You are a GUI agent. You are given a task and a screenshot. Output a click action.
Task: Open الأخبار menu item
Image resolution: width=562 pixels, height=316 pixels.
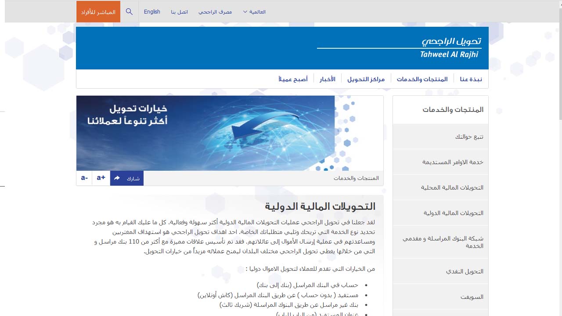tap(328, 79)
